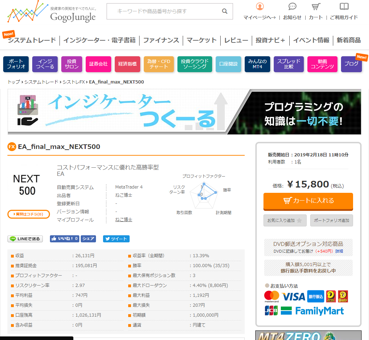The width and height of the screenshot is (369, 340).
Task: Click the Facebook いいね! button
Action: pos(64,239)
